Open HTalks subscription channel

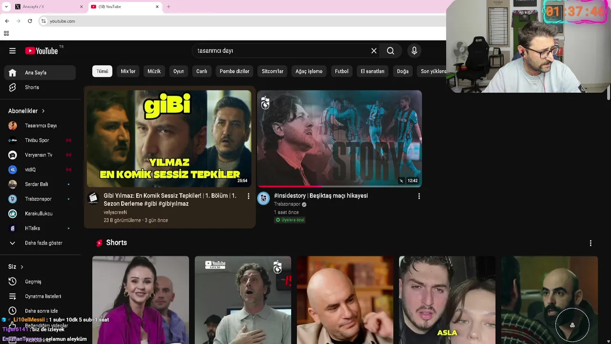pyautogui.click(x=40, y=228)
